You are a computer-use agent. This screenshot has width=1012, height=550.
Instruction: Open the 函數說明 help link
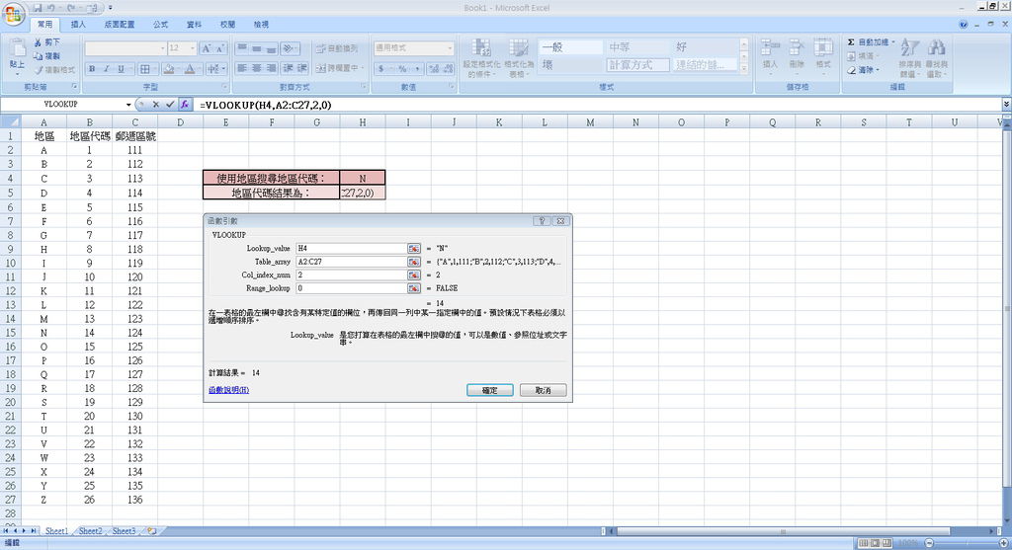pos(228,390)
